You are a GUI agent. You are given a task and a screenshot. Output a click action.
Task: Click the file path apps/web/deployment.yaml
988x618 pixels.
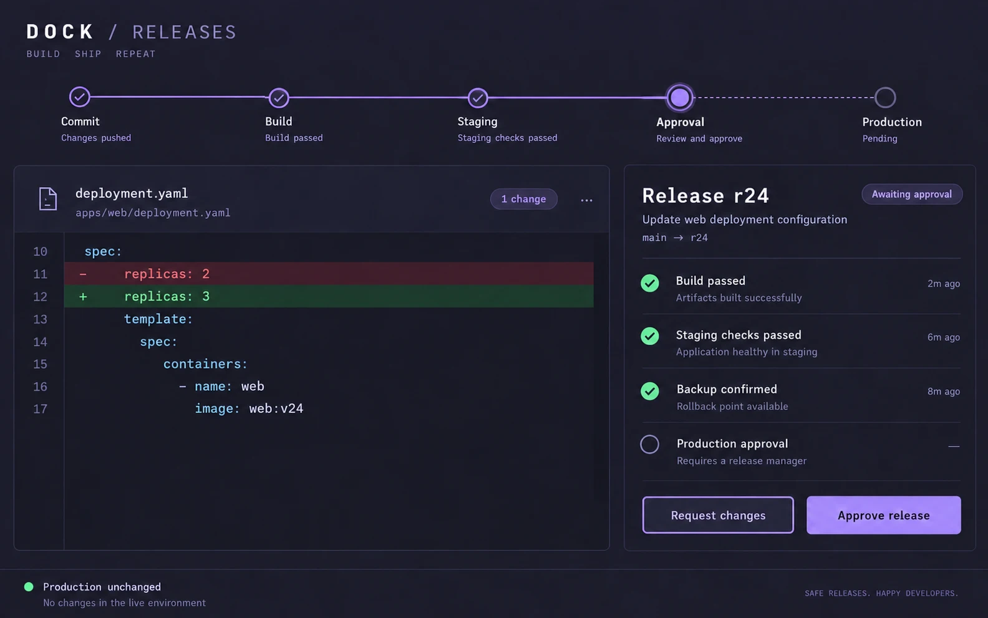(153, 213)
